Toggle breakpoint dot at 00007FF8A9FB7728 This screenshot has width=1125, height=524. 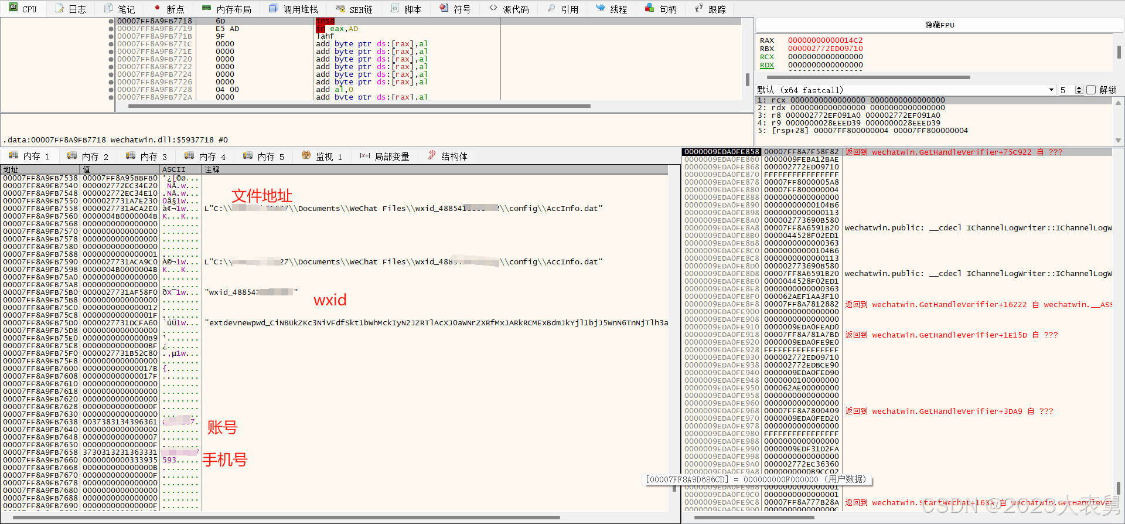[111, 90]
